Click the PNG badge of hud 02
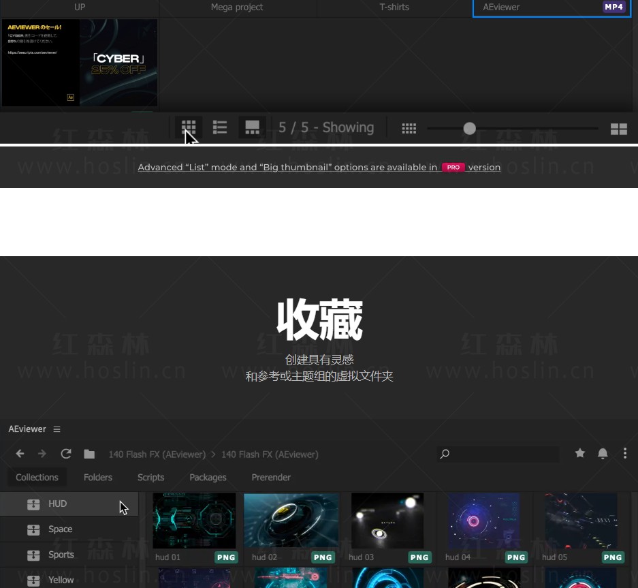This screenshot has height=588, width=638. 323,557
